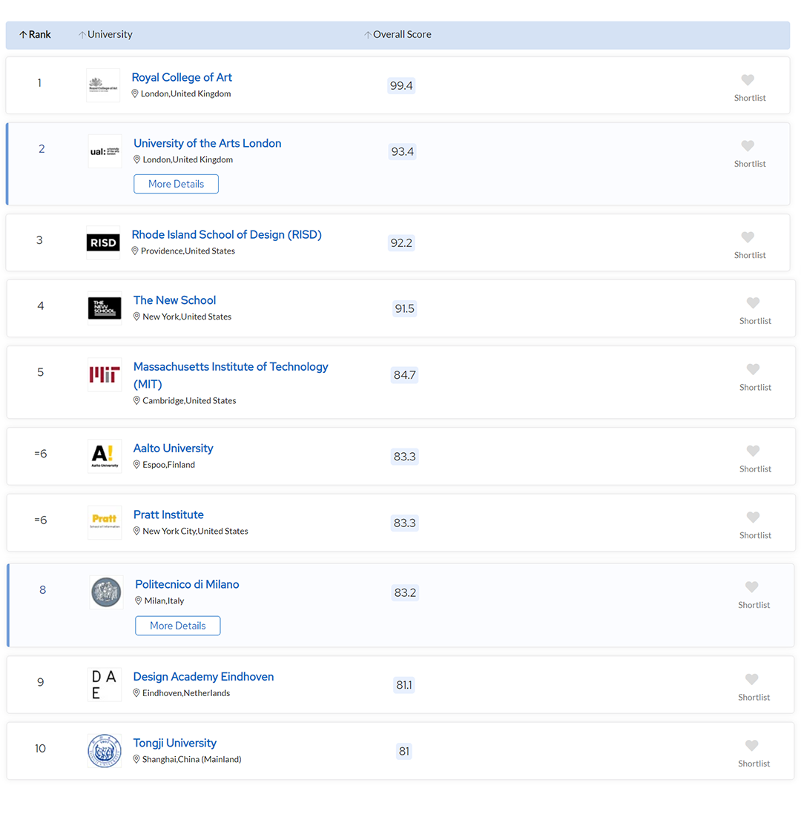Open Rhode Island School of Design link
This screenshot has width=801, height=814.
pos(226,235)
